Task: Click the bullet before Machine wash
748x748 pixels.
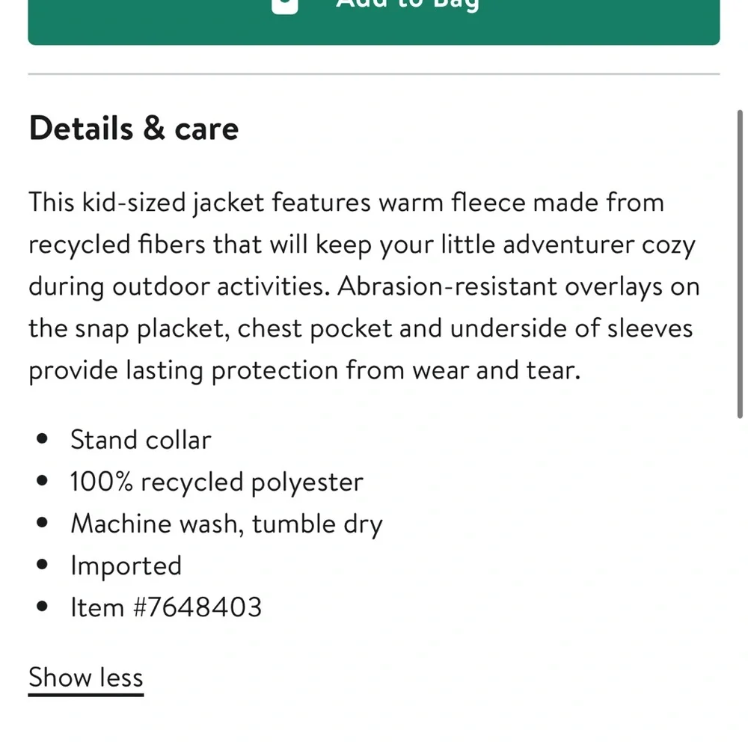Action: click(42, 522)
